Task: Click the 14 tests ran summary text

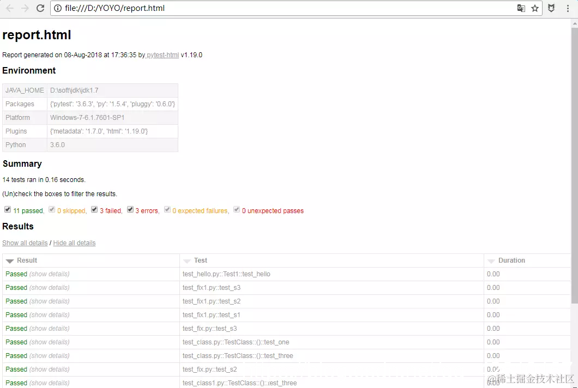Action: click(44, 180)
